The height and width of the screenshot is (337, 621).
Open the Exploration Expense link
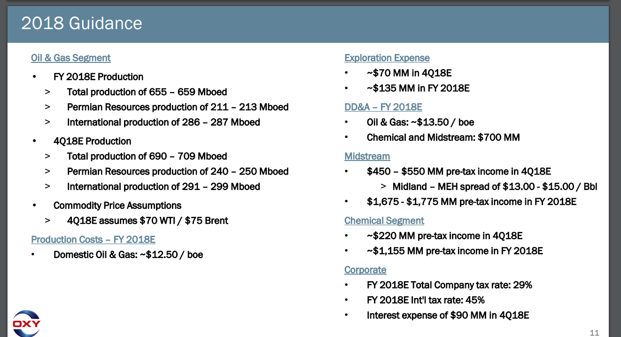point(387,58)
